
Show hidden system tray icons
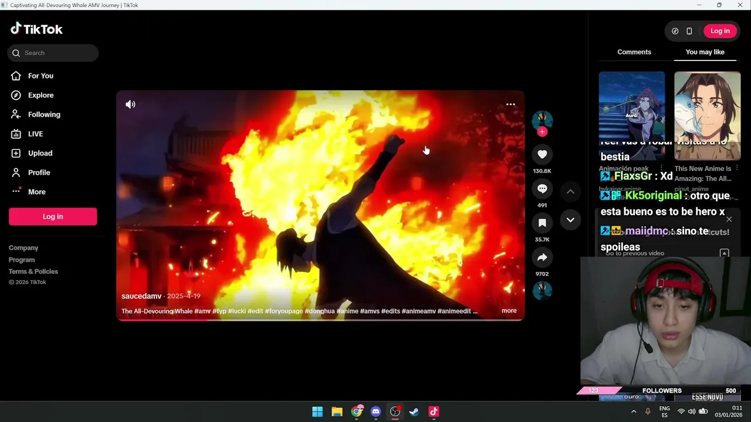click(634, 412)
